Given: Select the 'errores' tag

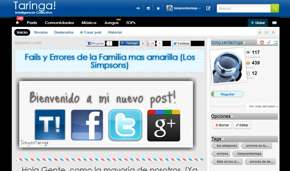Looking at the screenshot, I should (x=221, y=154).
